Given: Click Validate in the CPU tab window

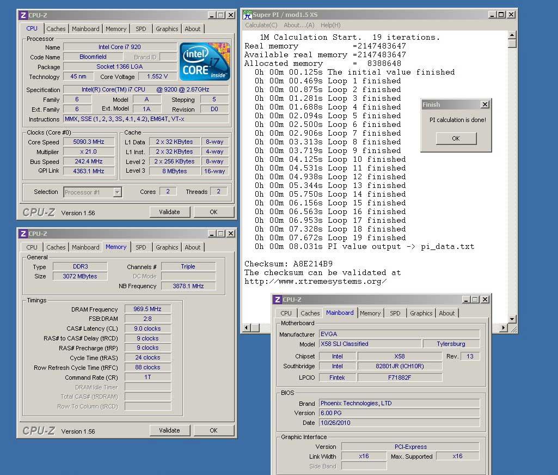Looking at the screenshot, I should click(x=169, y=212).
